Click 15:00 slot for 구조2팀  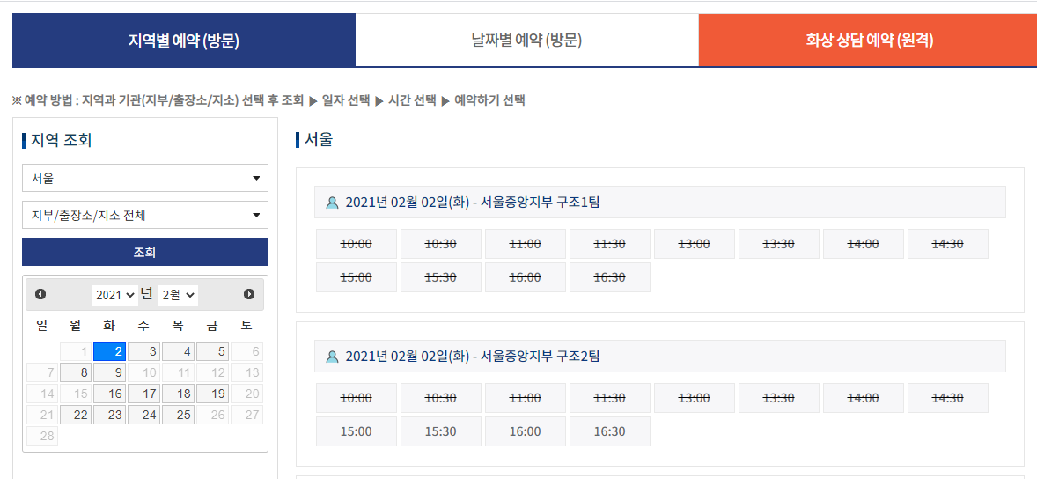(357, 431)
